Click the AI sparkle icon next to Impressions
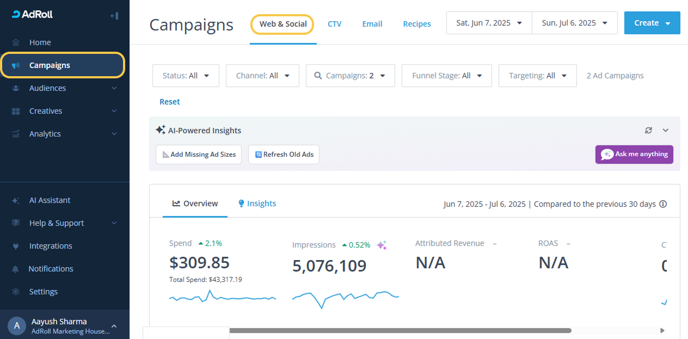The height and width of the screenshot is (339, 688). 382,245
